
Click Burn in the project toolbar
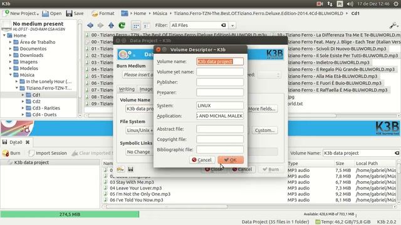pos(11,153)
